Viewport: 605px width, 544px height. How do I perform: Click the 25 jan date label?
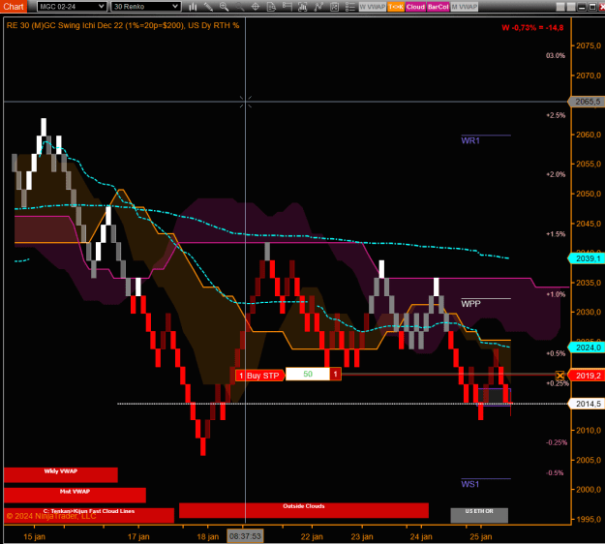tap(481, 536)
